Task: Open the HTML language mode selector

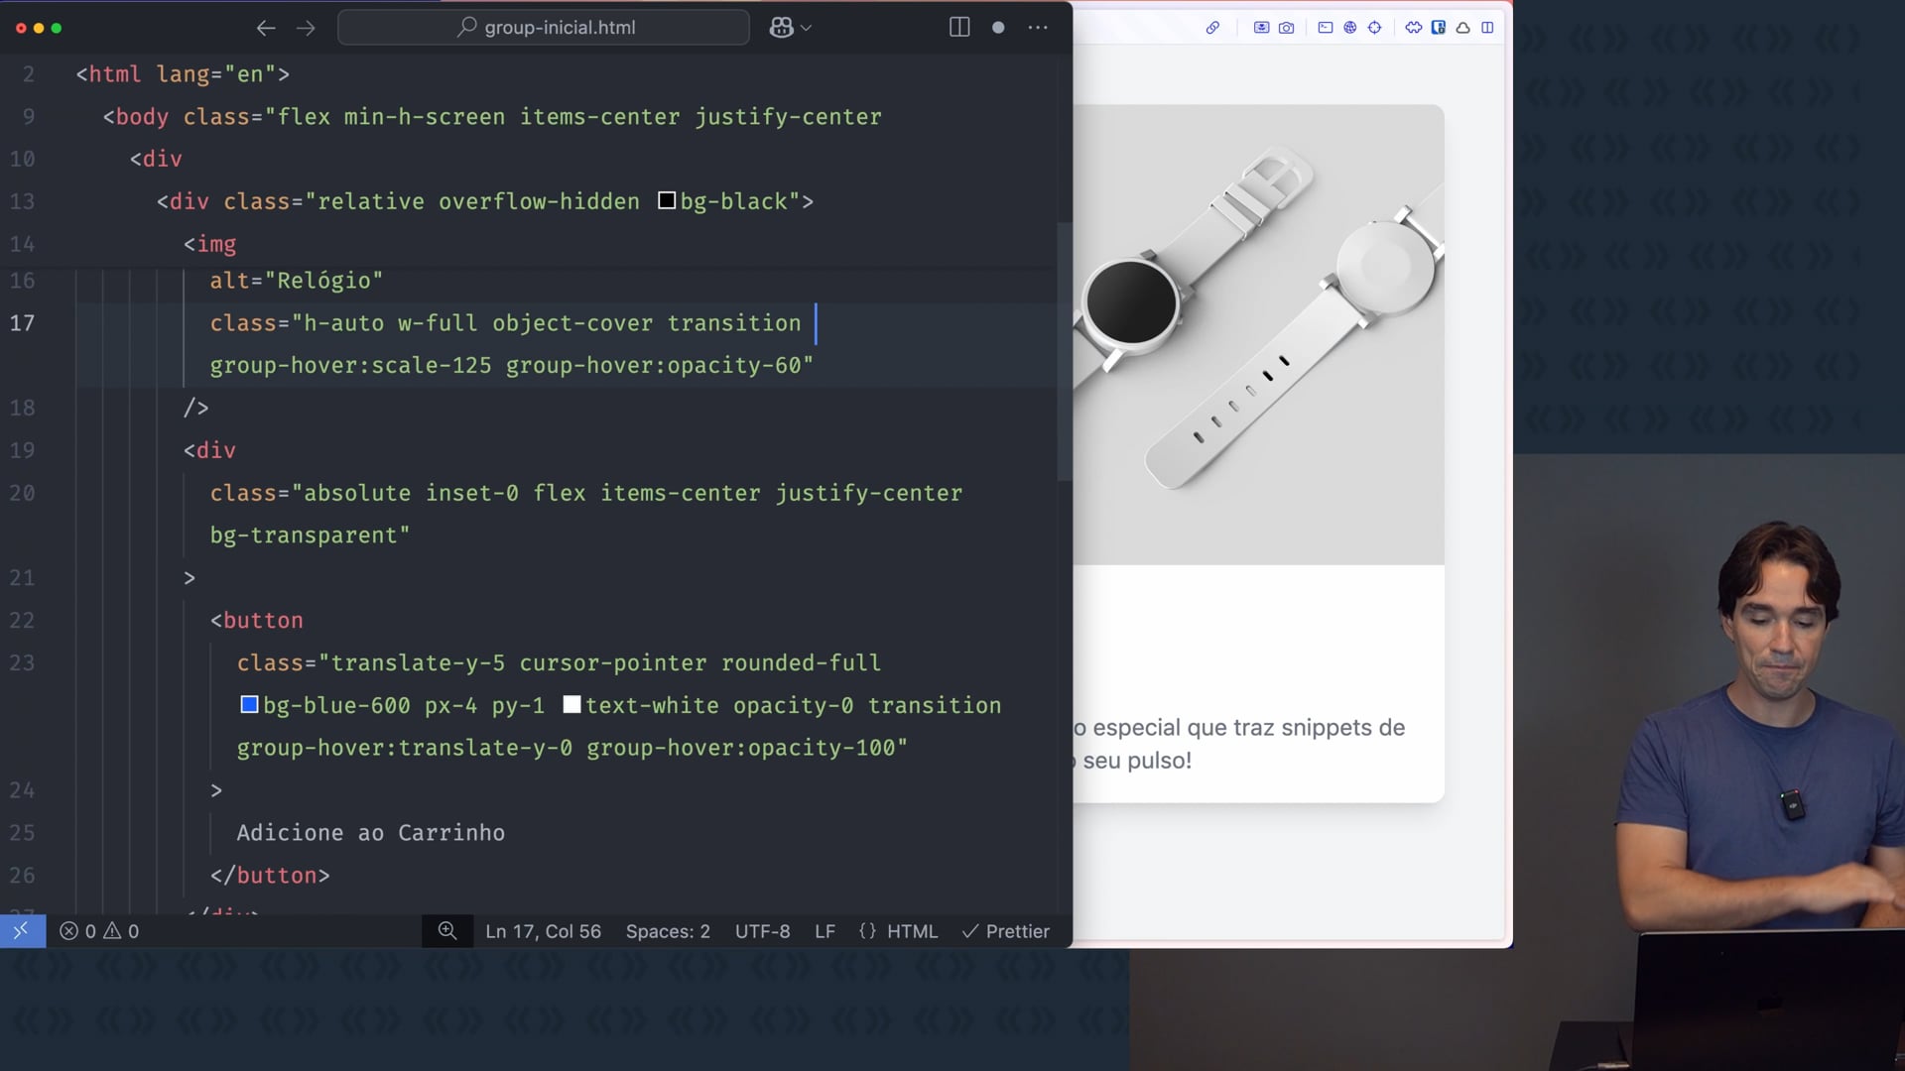Action: click(898, 931)
